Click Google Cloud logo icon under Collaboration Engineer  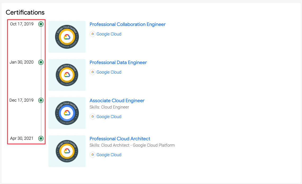tap(93, 34)
